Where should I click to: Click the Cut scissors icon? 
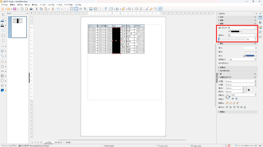[x=37, y=9]
